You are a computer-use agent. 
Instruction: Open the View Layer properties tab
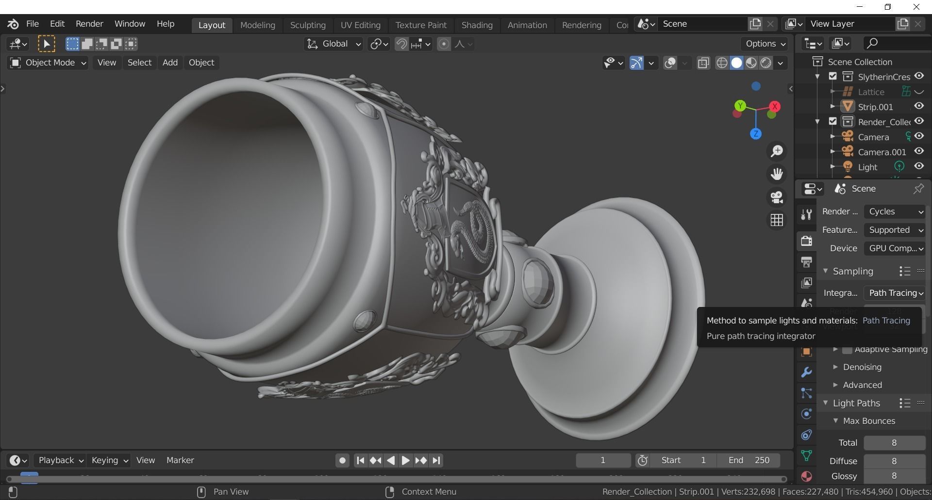pyautogui.click(x=806, y=282)
